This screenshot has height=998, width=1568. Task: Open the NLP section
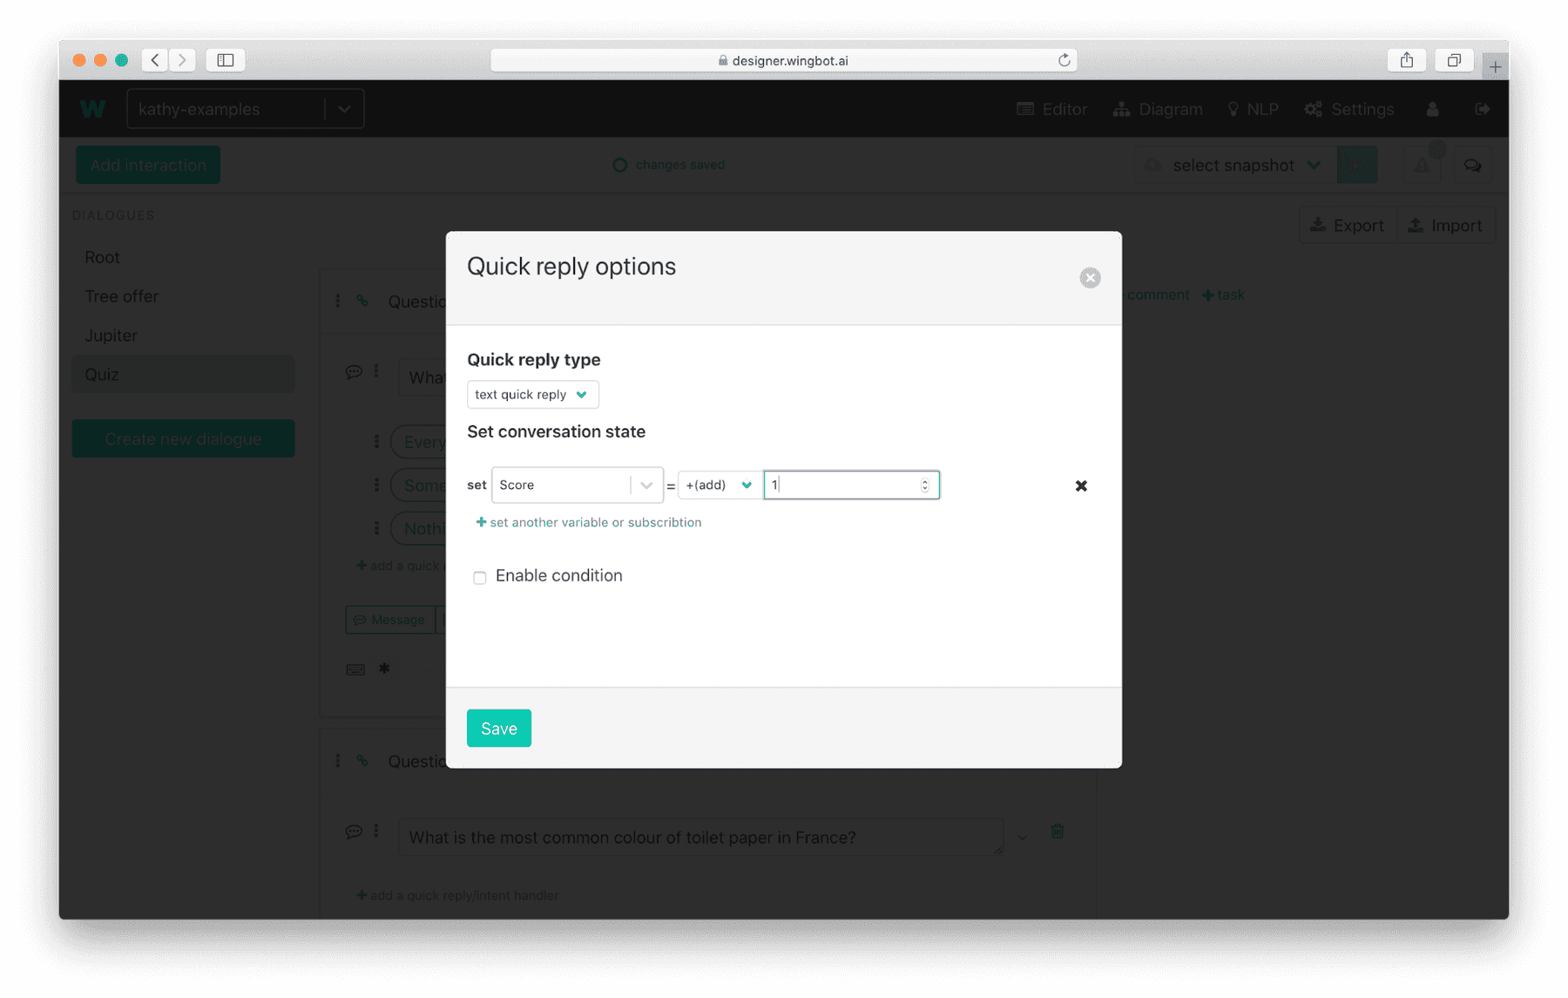pyautogui.click(x=1253, y=109)
